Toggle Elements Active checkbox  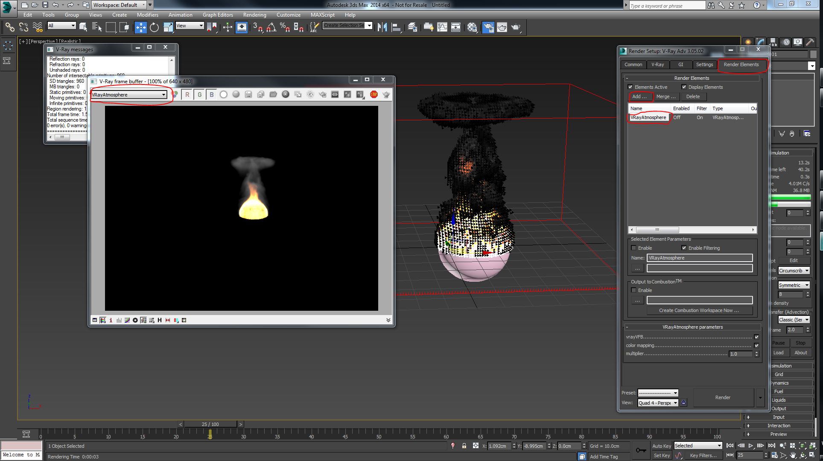click(x=630, y=87)
